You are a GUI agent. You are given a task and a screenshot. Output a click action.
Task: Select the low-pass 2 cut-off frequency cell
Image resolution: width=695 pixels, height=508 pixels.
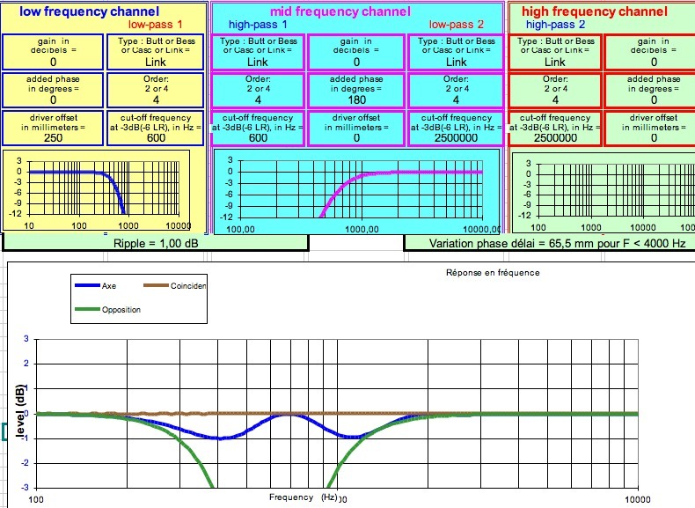(456, 129)
